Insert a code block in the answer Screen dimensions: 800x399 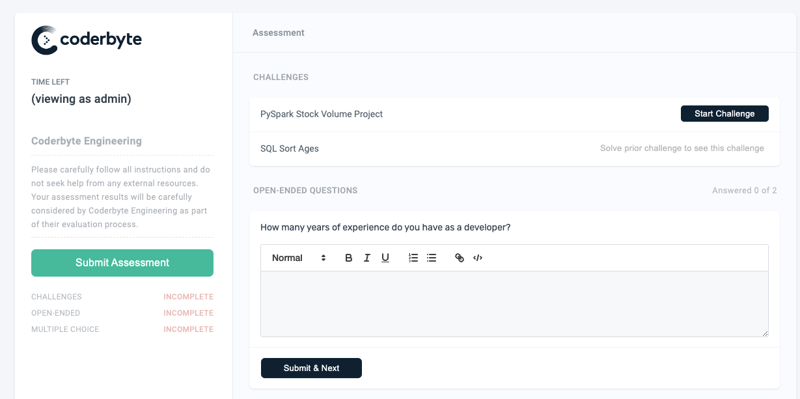[x=478, y=258]
